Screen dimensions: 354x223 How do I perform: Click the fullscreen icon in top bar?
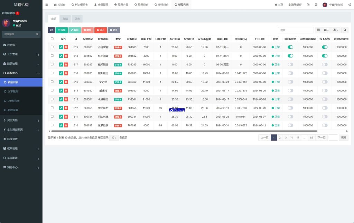[x=316, y=5]
